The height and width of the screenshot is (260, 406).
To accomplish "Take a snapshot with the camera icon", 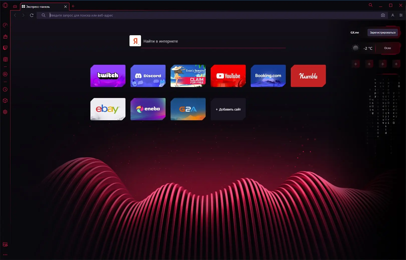I will 383,15.
